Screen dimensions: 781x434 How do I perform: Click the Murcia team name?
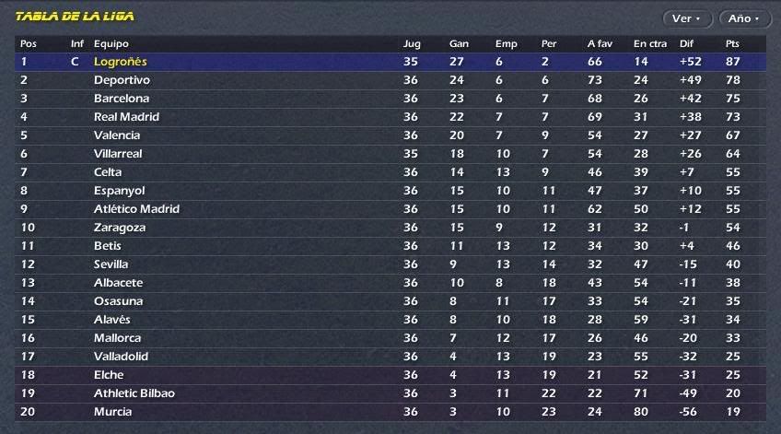pyautogui.click(x=113, y=412)
